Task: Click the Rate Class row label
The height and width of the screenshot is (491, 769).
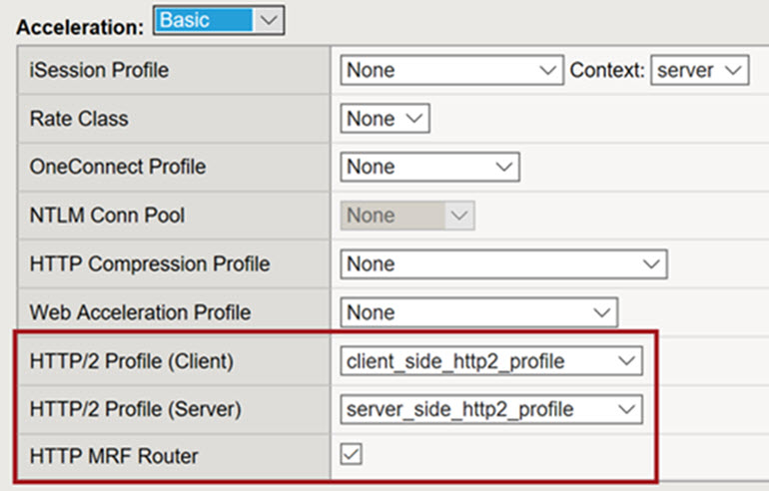Action: (79, 119)
